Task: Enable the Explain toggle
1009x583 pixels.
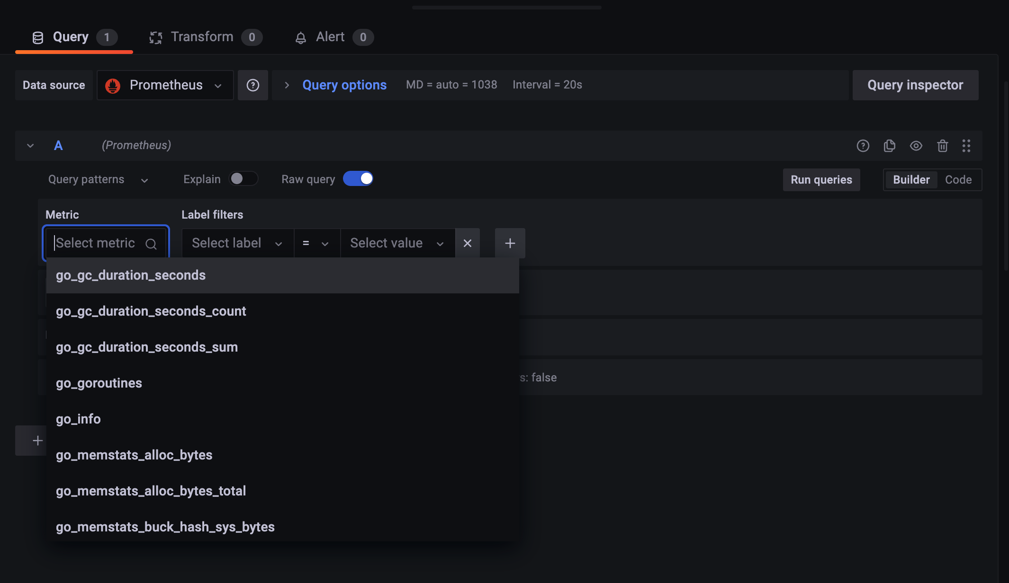Action: tap(243, 179)
